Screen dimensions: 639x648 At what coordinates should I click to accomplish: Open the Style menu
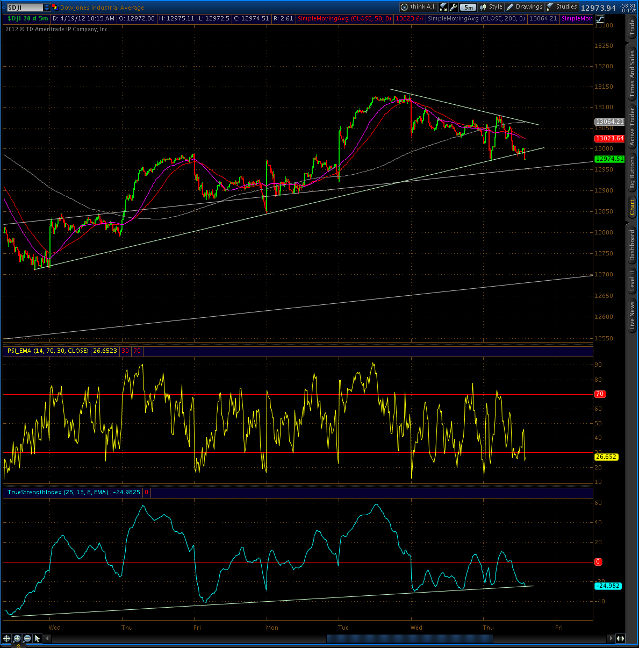tap(491, 7)
